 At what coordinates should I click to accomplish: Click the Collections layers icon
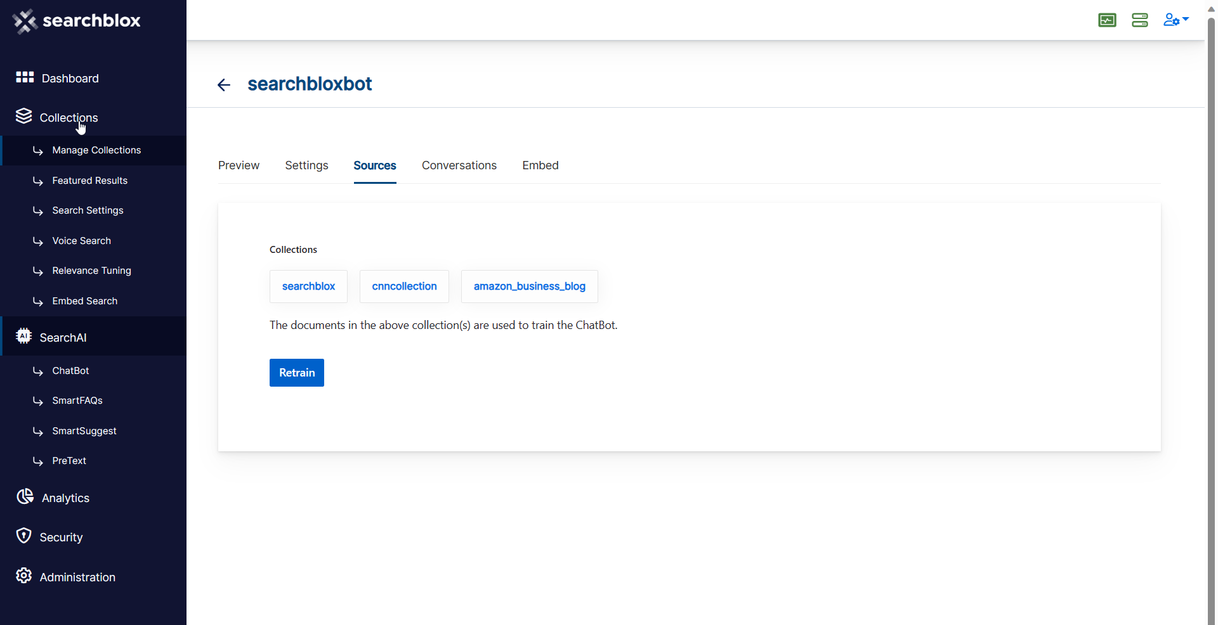[24, 116]
